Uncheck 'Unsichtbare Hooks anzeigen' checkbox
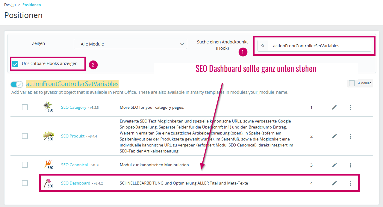 click(15, 64)
